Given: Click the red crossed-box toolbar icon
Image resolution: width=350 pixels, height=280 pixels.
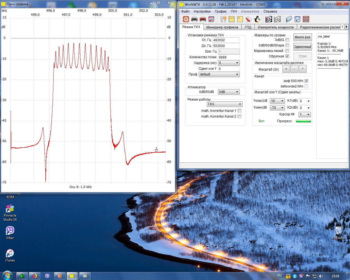Looking at the screenshot, I should click(x=306, y=19).
